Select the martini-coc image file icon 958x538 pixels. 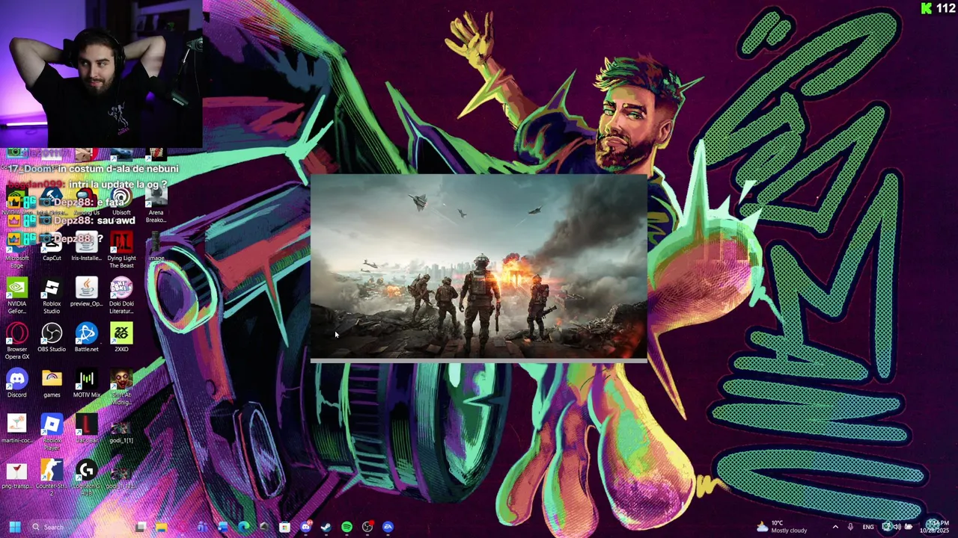(16, 429)
